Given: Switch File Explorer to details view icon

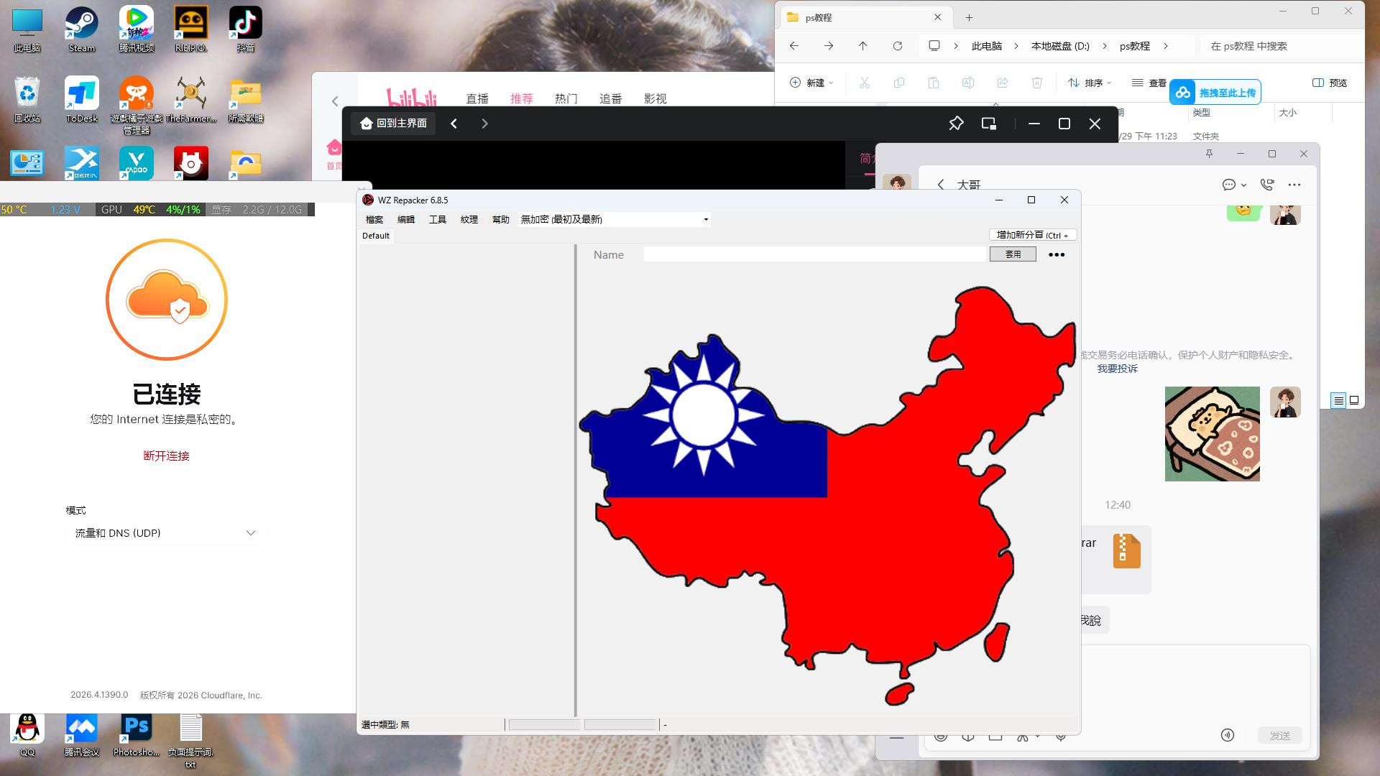Looking at the screenshot, I should 1338,400.
